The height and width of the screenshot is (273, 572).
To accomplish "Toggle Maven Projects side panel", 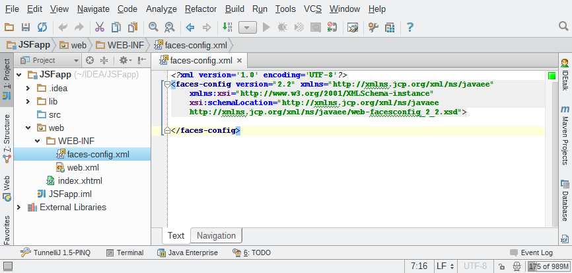I will pyautogui.click(x=565, y=135).
